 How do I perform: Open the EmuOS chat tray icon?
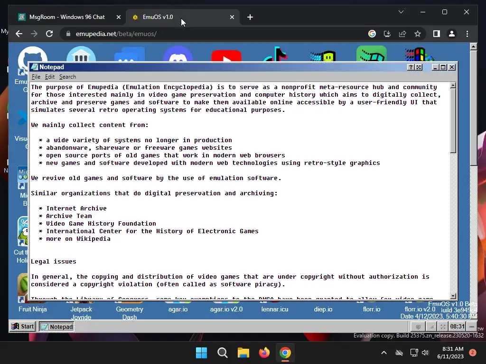[x=418, y=327]
